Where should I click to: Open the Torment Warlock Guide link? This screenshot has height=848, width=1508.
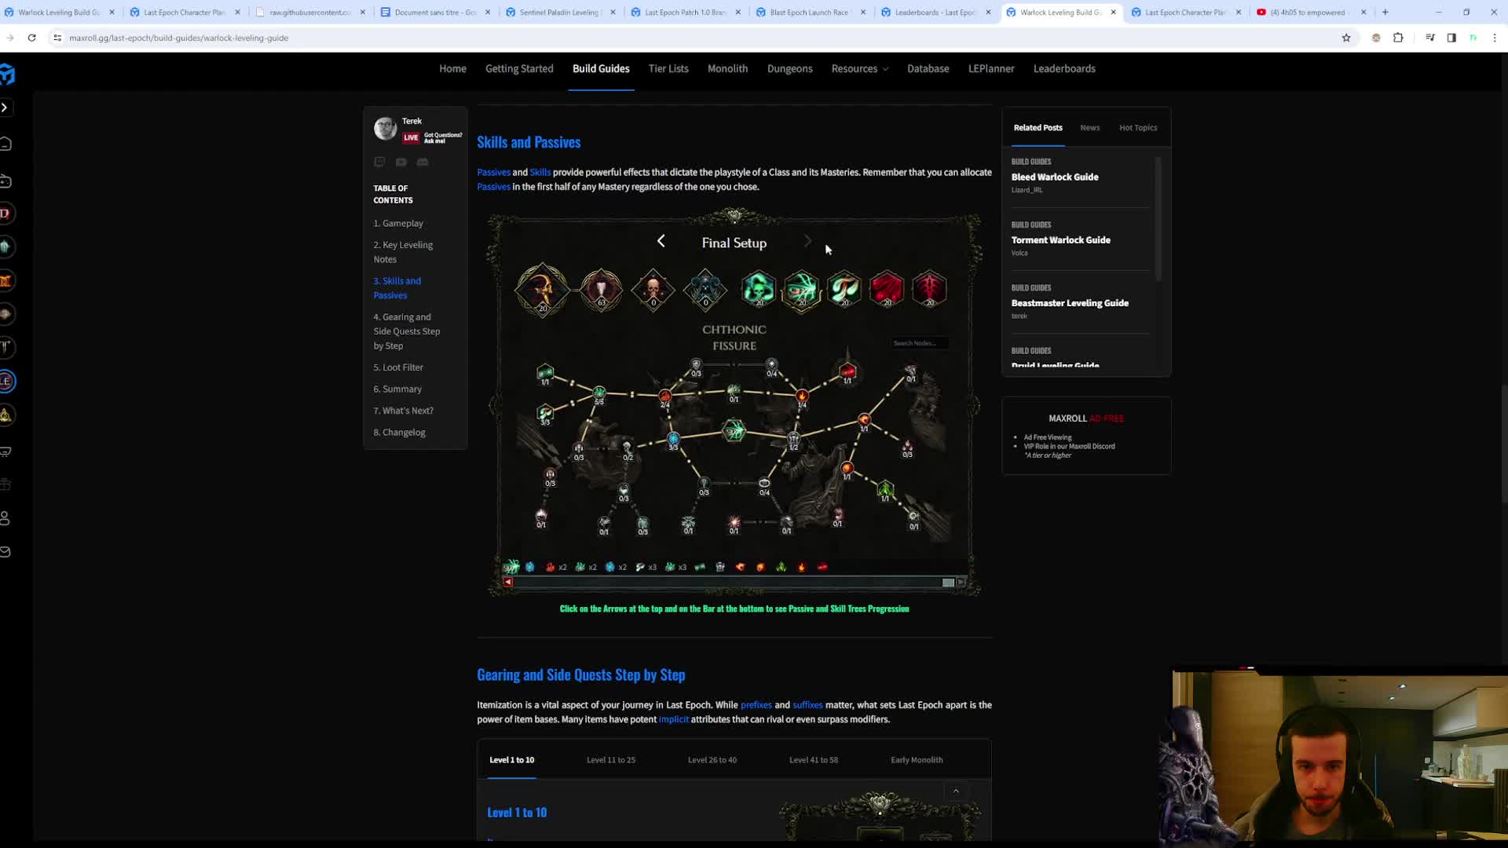(1060, 240)
